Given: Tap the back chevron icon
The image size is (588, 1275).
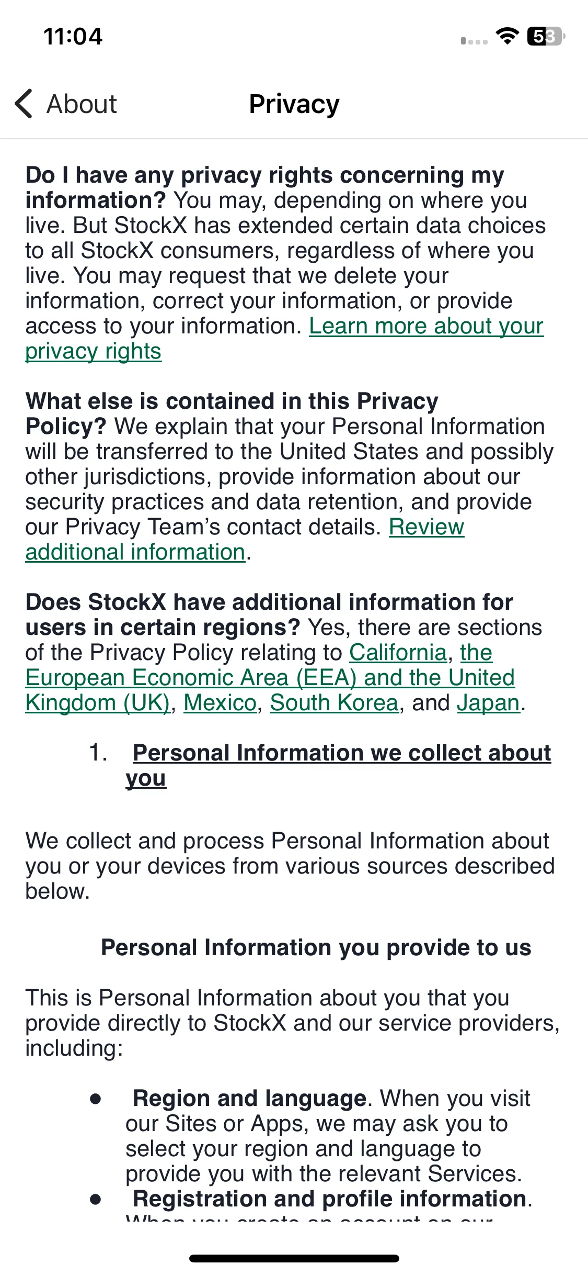Looking at the screenshot, I should tap(24, 104).
